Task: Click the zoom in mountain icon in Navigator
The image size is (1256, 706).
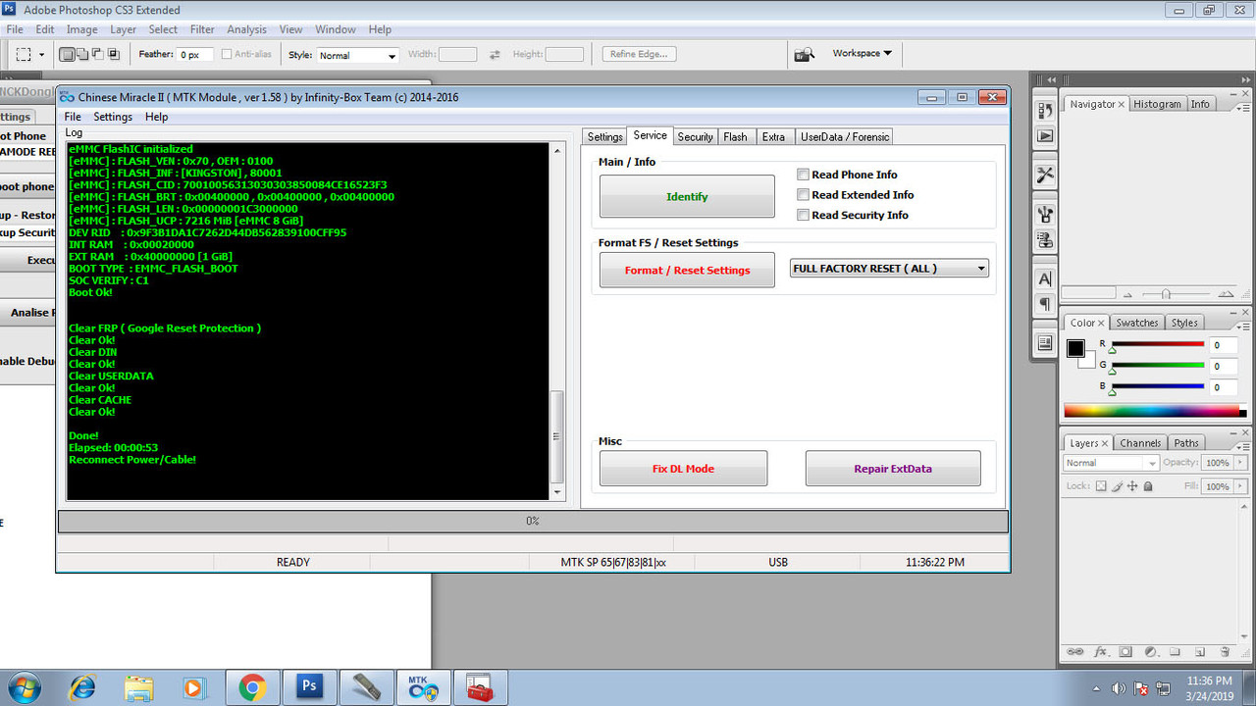Action: [x=1226, y=293]
